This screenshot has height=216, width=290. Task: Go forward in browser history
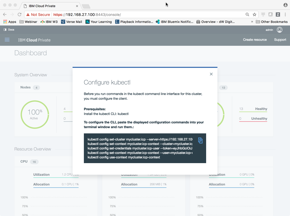12,14
